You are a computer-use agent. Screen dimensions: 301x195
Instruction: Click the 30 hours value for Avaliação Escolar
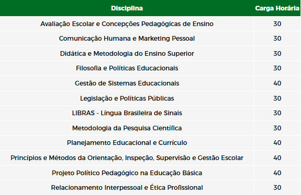[x=277, y=24]
